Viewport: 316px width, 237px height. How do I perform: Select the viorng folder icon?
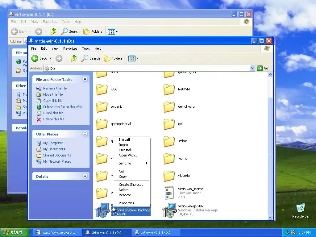(169, 159)
